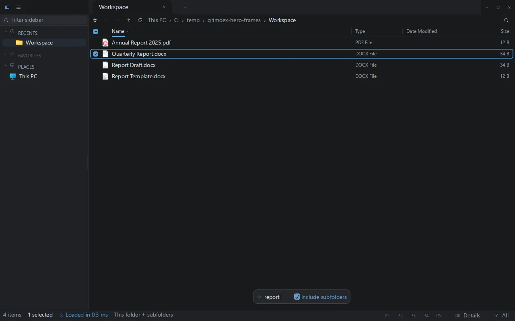Toggle the sidebar panel icon
This screenshot has width=515, height=321.
coord(7,7)
